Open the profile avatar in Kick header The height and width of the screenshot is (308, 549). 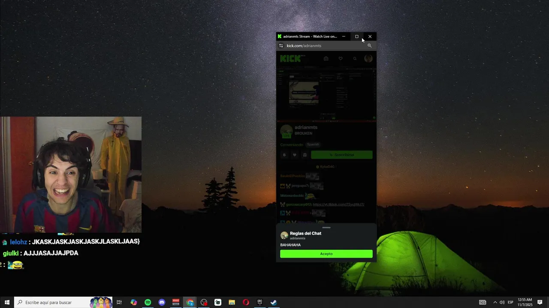[368, 59]
